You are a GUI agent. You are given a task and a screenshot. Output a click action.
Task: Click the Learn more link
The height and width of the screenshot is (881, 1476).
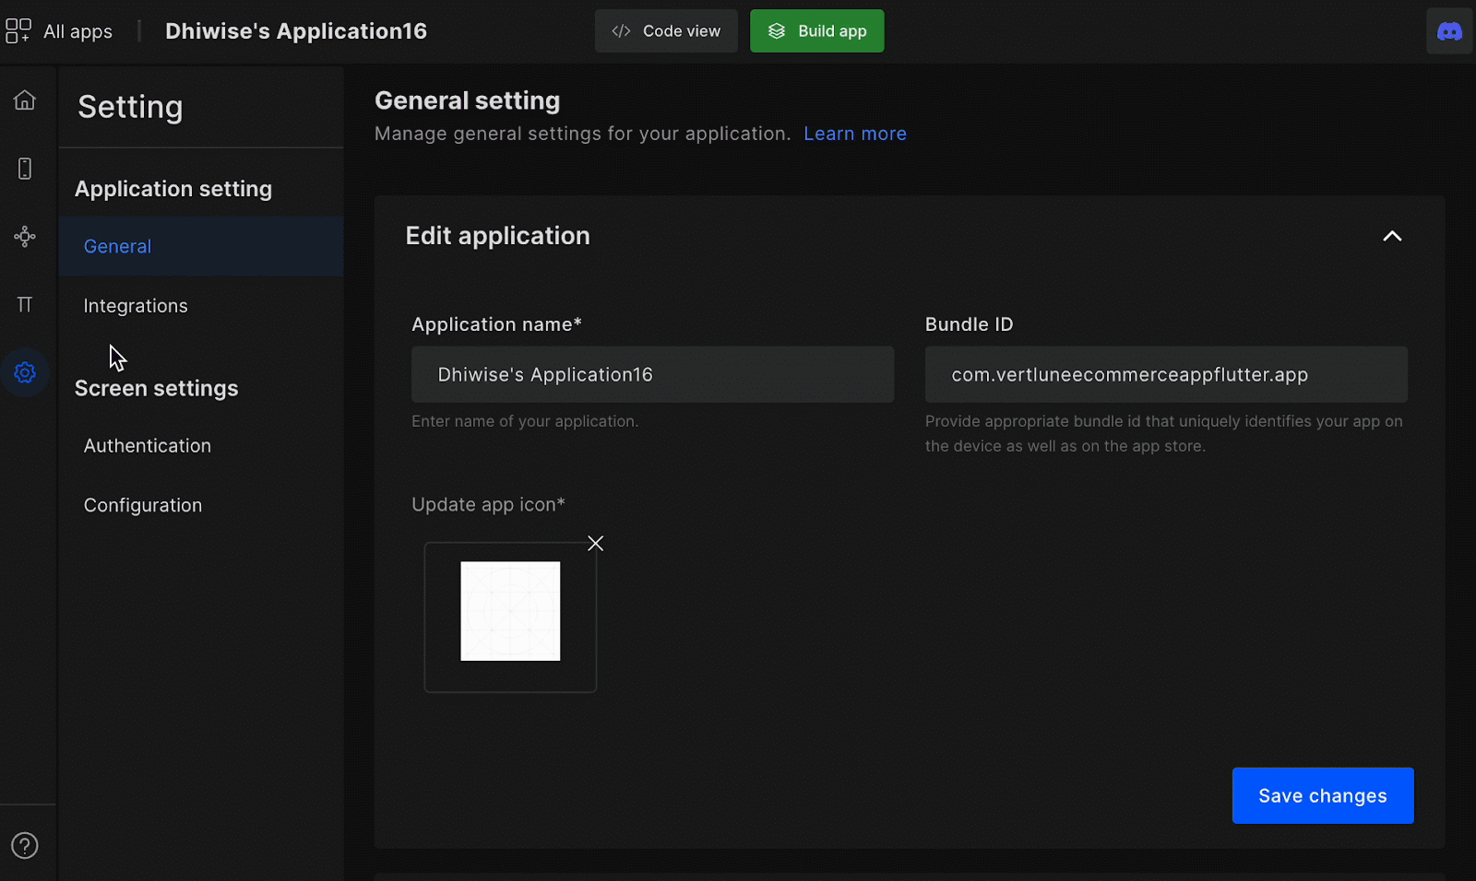pos(854,134)
